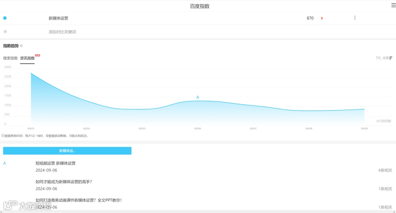Click 1条相关 for the 高手 article
396x213 pixels.
point(385,189)
